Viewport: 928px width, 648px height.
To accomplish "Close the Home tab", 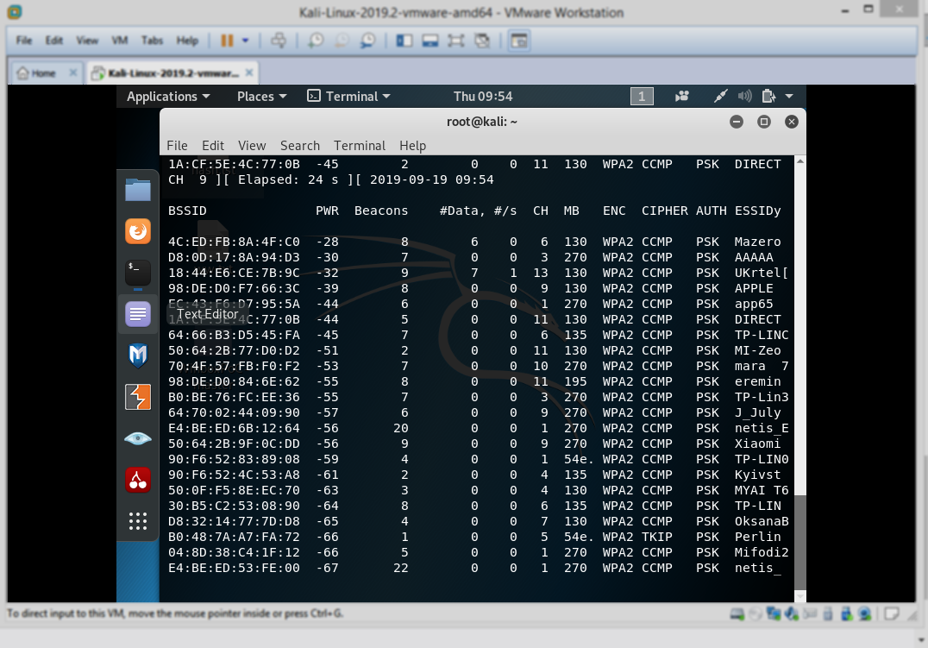I will pos(72,72).
